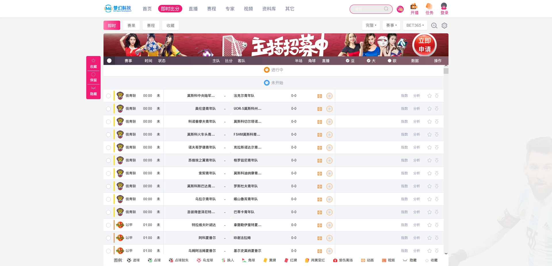Open the 首页 nav item

(147, 9)
